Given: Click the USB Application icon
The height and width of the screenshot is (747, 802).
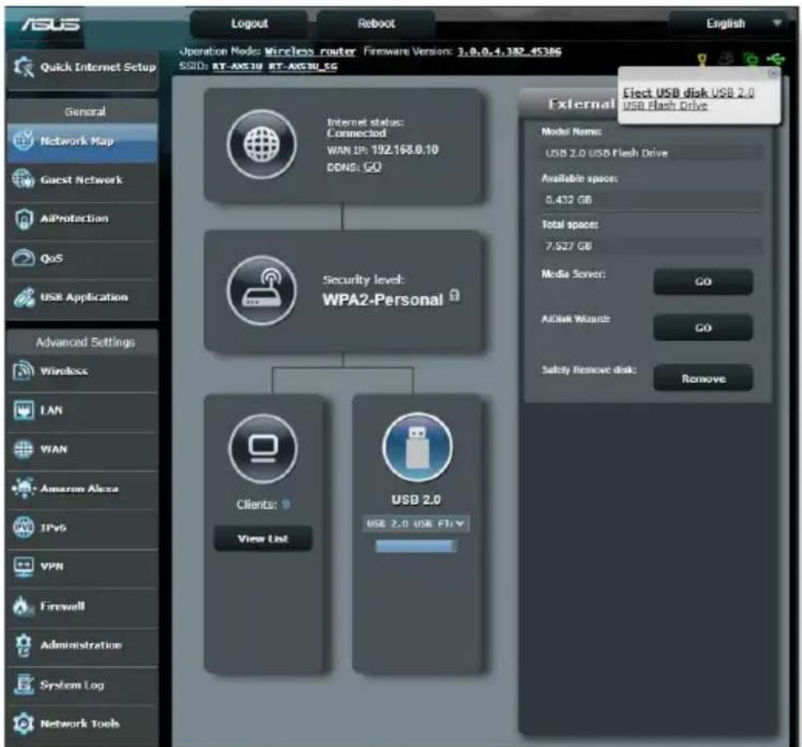Looking at the screenshot, I should tap(24, 297).
